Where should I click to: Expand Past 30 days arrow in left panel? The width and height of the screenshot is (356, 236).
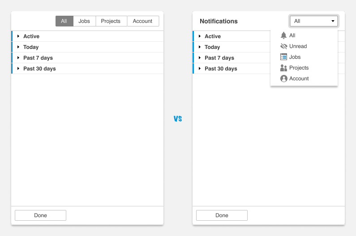(18, 69)
